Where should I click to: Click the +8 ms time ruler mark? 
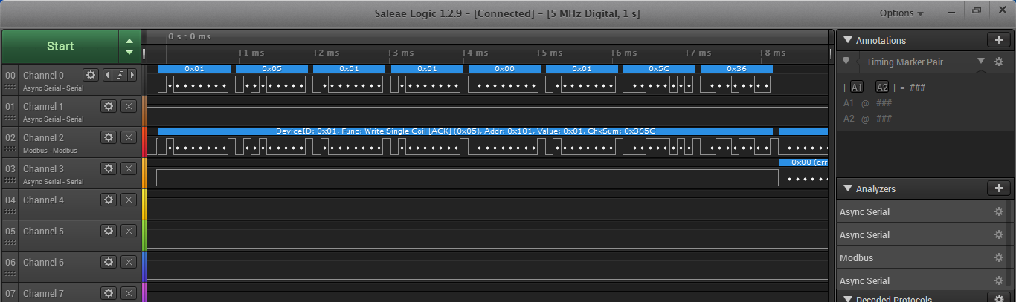[x=772, y=53]
